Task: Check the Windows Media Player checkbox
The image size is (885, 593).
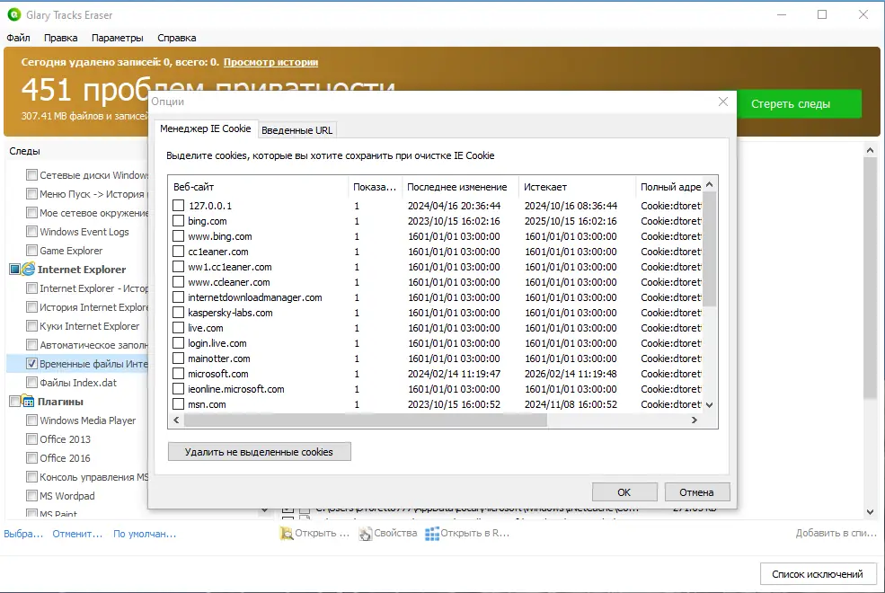Action: (x=32, y=420)
